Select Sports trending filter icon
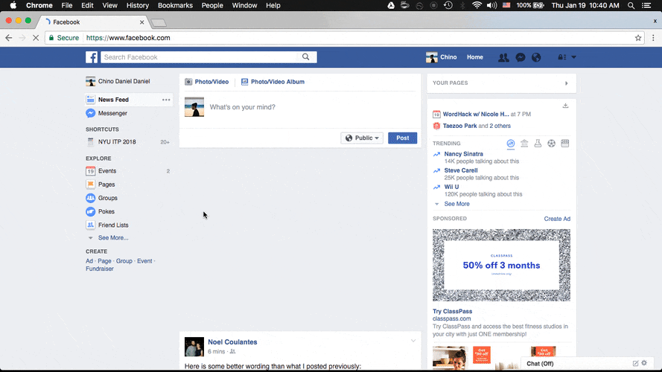The image size is (662, 372). coord(551,144)
